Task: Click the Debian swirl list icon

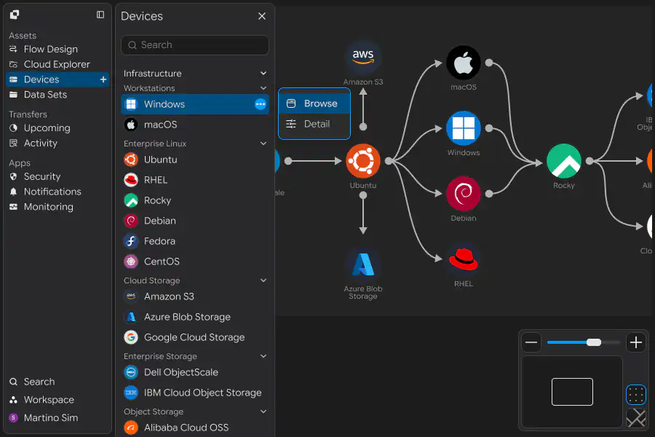Action: [131, 221]
